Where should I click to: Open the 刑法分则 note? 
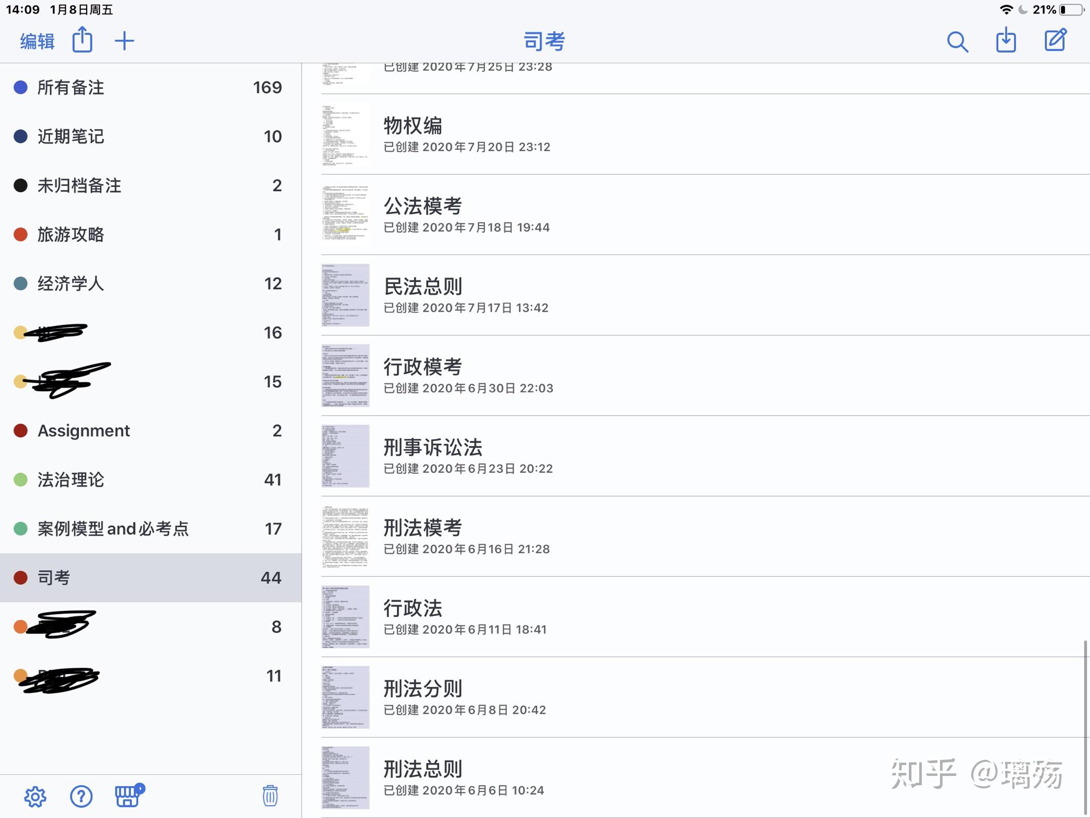pos(696,697)
